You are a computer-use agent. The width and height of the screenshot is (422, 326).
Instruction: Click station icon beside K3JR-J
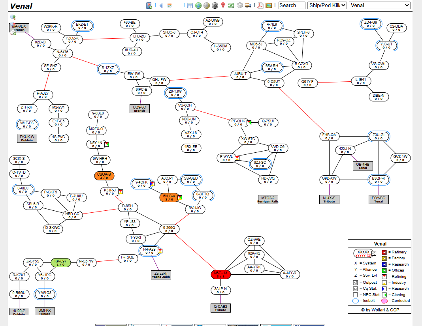tap(121, 192)
